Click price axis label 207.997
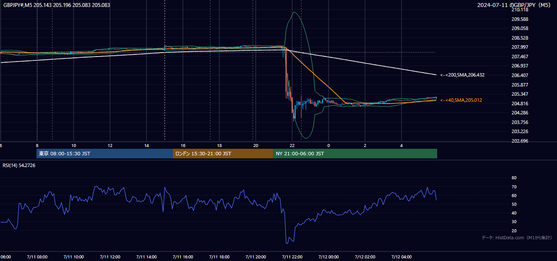The image size is (557, 261). pyautogui.click(x=520, y=47)
